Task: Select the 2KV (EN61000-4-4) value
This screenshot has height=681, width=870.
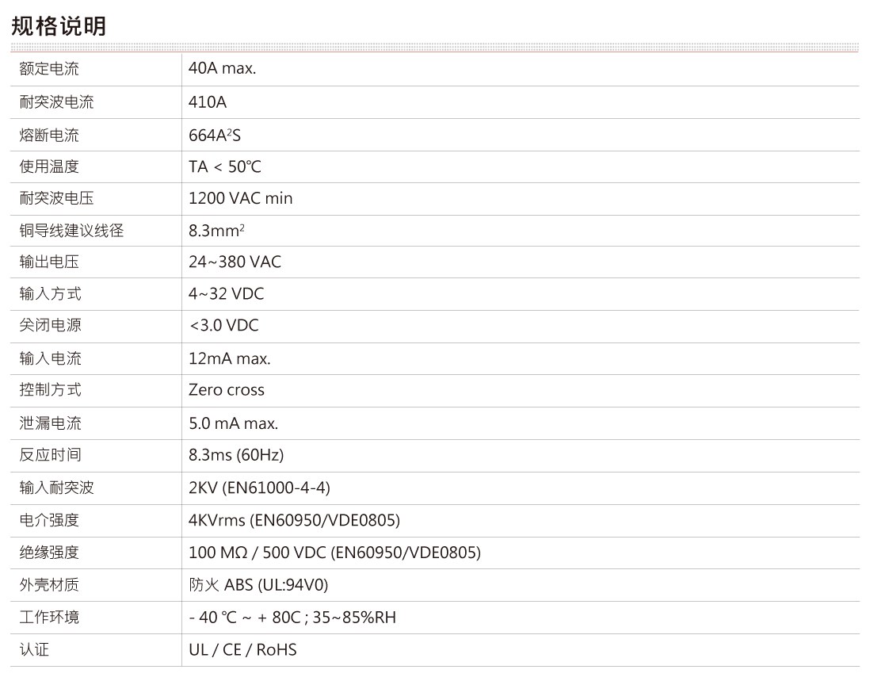Action: pos(258,488)
